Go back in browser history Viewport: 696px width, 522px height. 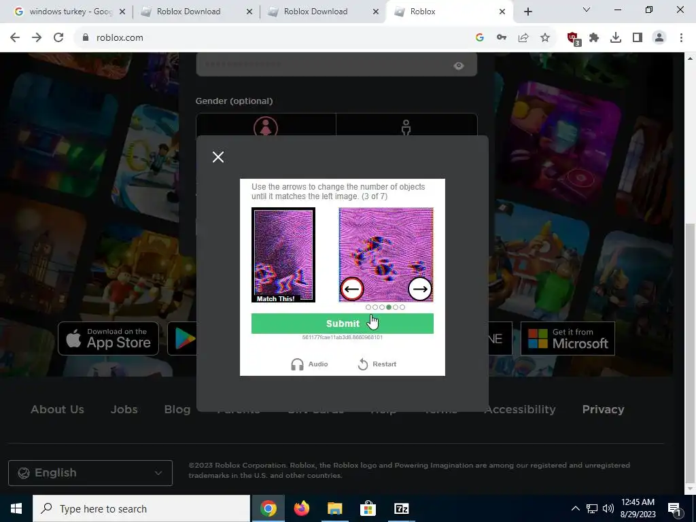click(x=15, y=38)
